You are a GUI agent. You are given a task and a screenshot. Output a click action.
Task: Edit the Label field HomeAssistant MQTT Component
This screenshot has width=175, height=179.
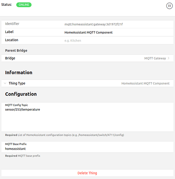89,33
